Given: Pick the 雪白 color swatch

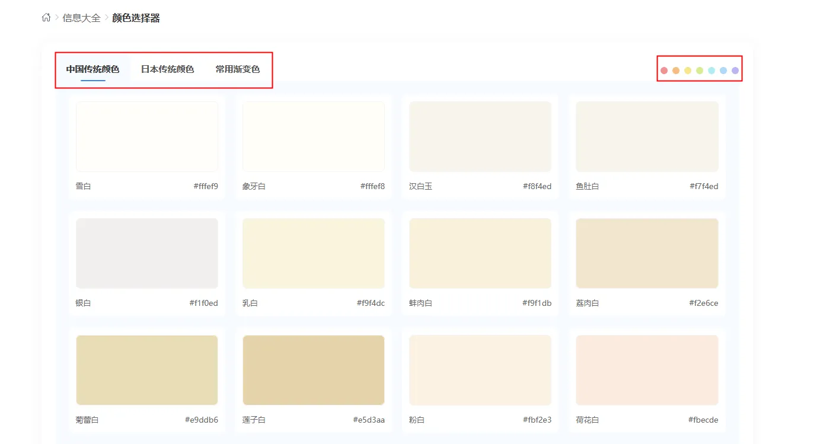Looking at the screenshot, I should pos(147,136).
